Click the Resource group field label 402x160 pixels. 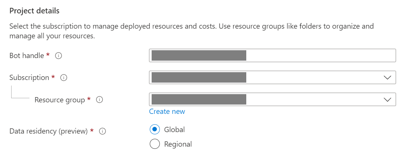pos(60,100)
